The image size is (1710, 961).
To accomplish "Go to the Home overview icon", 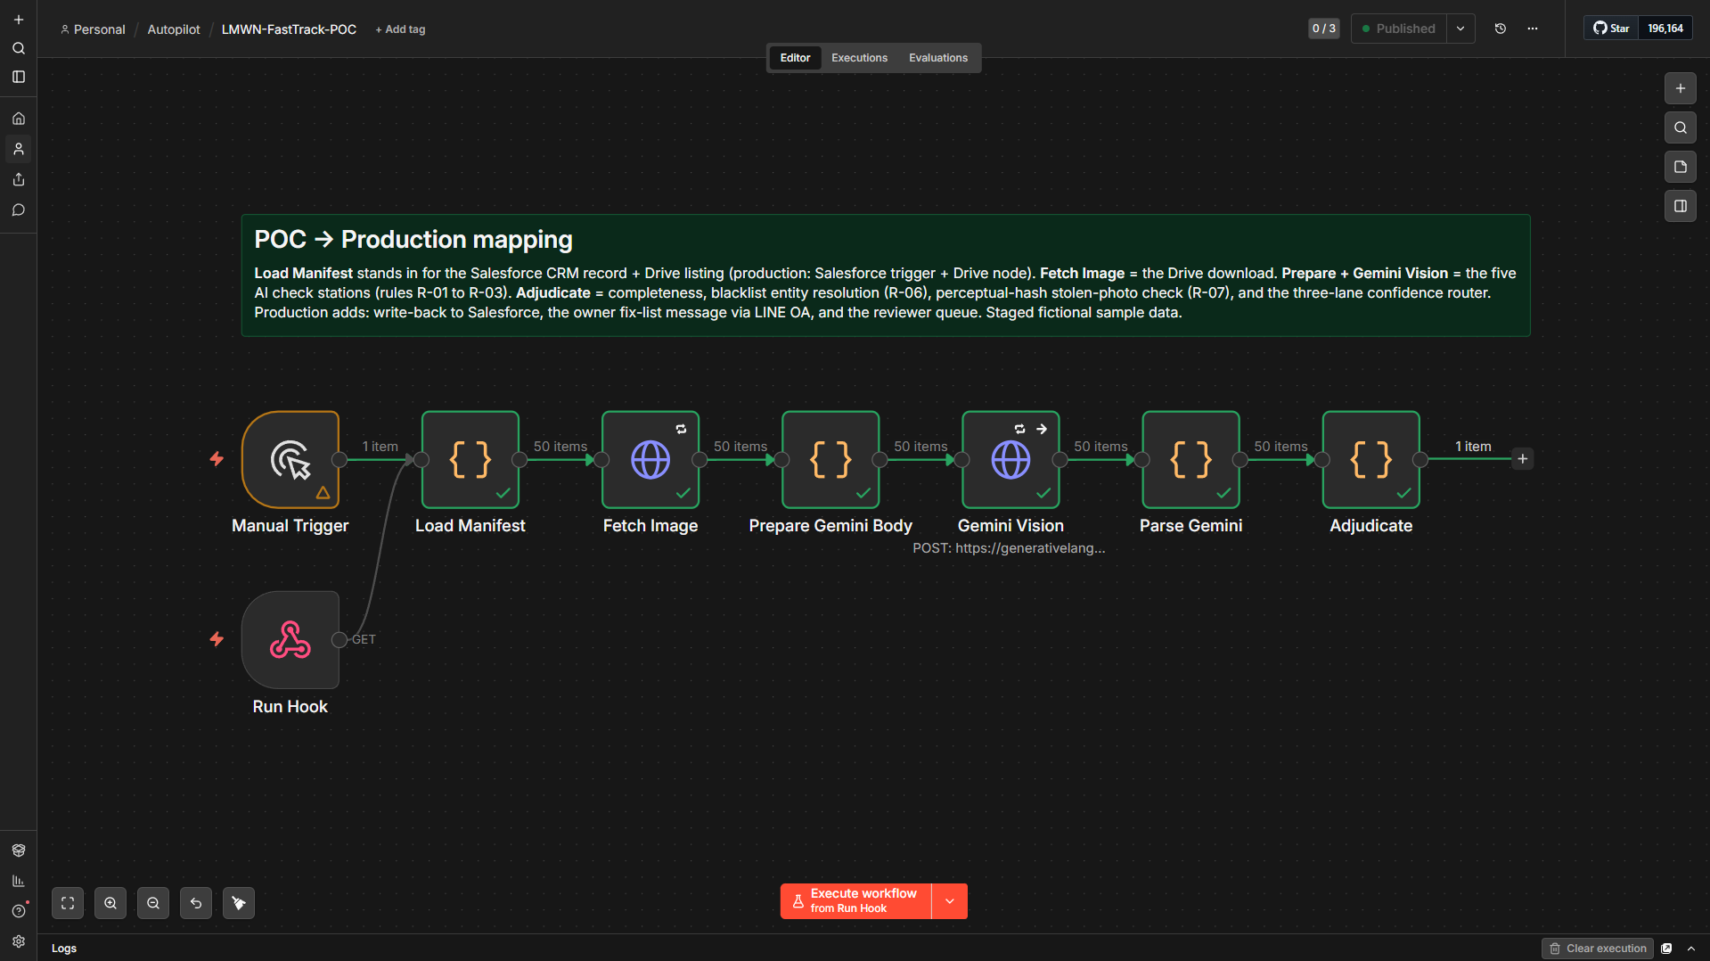I will 19,119.
